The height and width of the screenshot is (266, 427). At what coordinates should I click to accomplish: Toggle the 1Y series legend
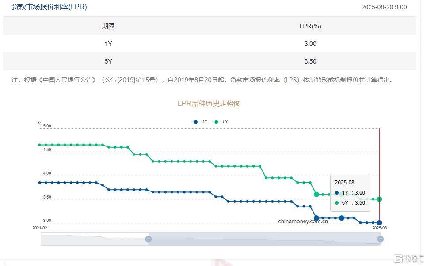click(x=199, y=122)
